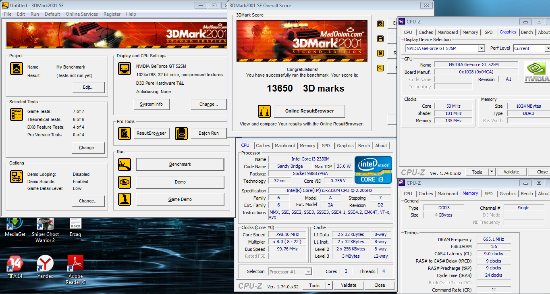
Task: Click the Online ResultBrowser icon in score window
Action: [264, 111]
